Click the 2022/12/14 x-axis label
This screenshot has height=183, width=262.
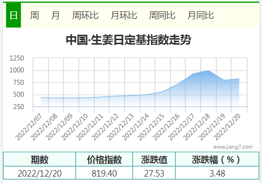(x=135, y=127)
